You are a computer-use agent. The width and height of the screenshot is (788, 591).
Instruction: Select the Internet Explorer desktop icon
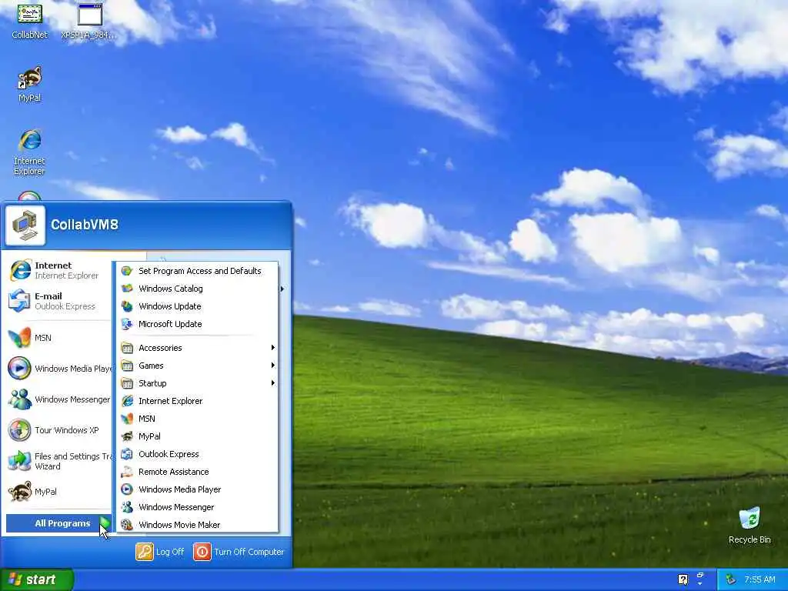(30, 152)
